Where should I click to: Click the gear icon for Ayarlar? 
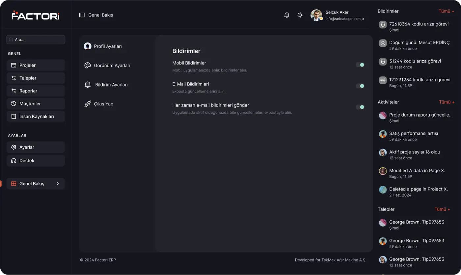click(x=14, y=147)
